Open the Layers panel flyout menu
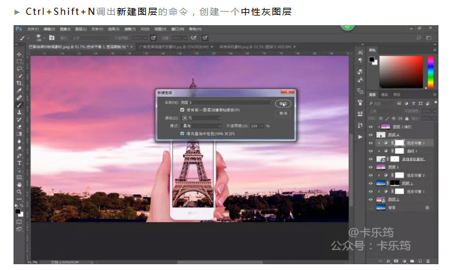This screenshot has width=452, height=270. click(x=435, y=94)
